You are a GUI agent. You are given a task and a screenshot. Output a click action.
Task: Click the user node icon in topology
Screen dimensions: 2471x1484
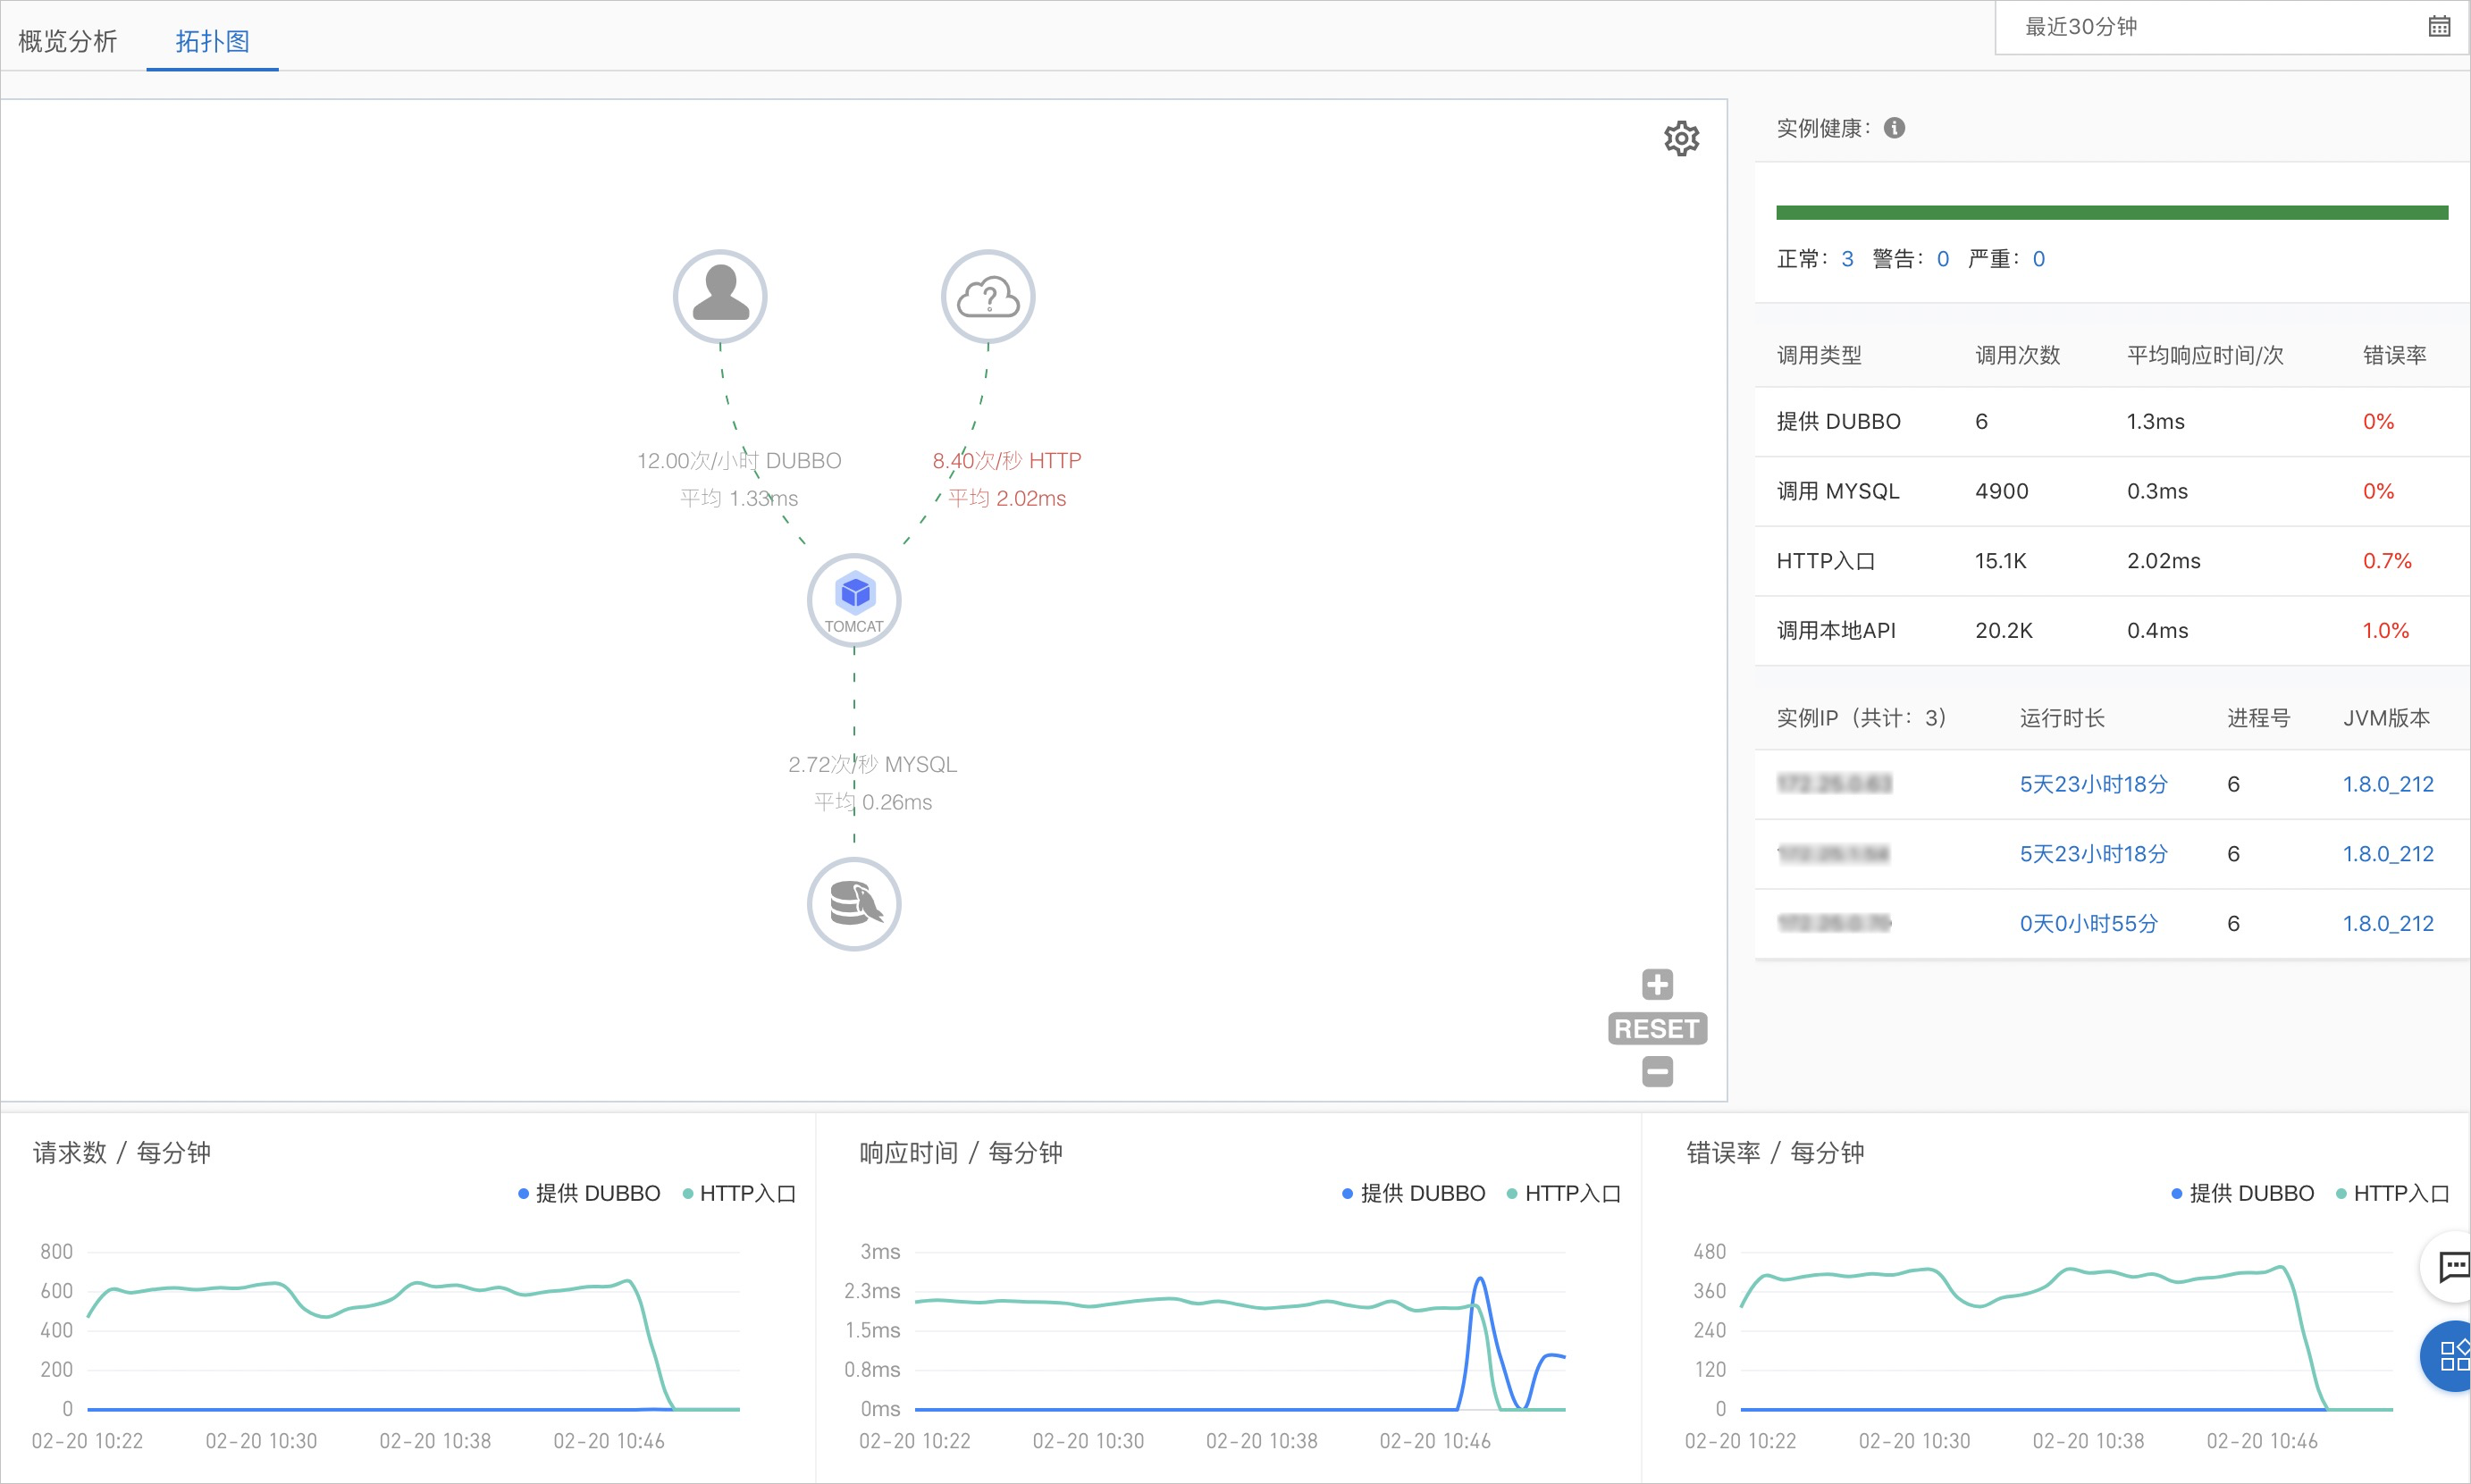[720, 296]
